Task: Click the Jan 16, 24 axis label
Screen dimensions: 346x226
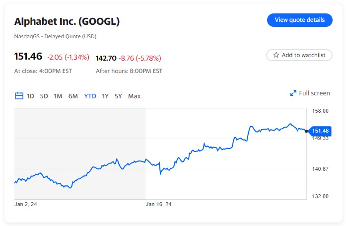Action: pos(158,204)
